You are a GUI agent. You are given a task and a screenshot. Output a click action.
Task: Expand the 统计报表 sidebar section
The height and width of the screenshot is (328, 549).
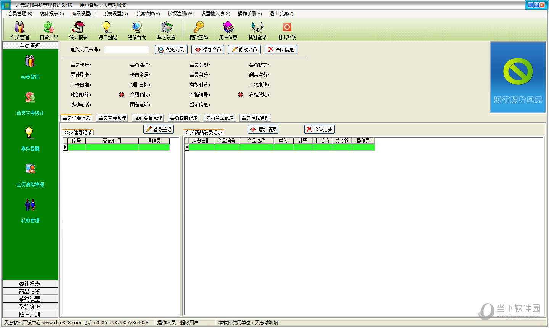pyautogui.click(x=30, y=284)
